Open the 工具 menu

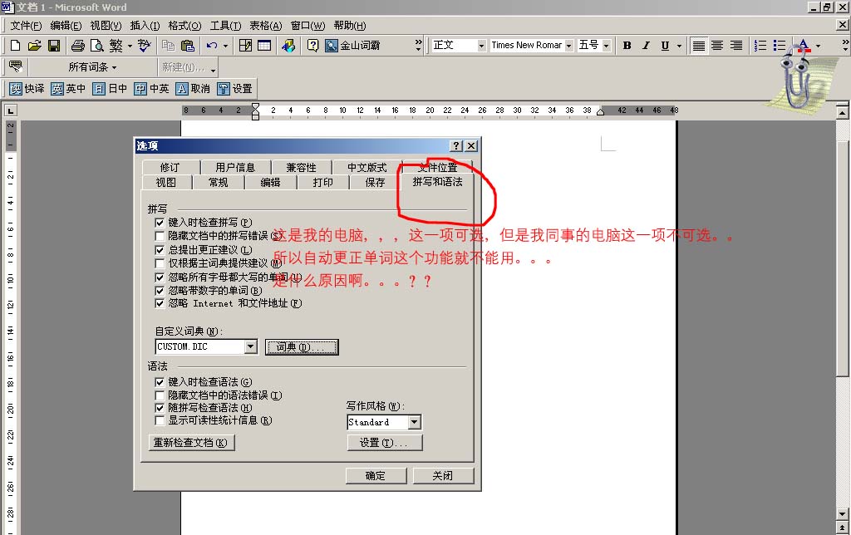click(225, 26)
